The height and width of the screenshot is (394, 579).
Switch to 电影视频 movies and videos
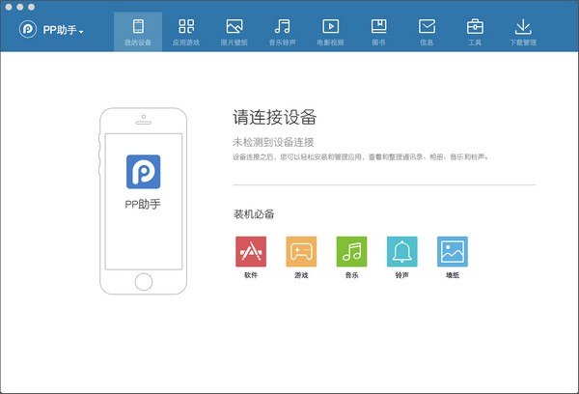coord(330,31)
